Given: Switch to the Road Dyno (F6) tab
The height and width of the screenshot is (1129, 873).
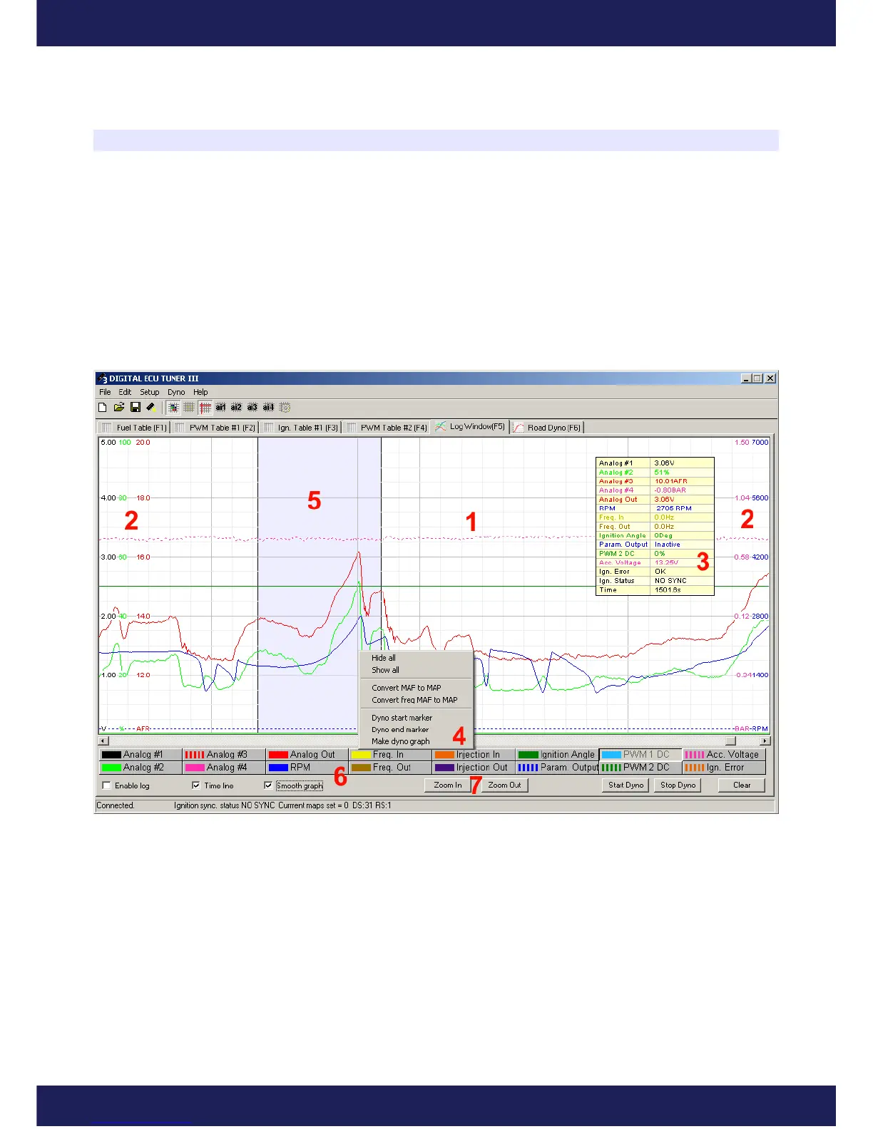Looking at the screenshot, I should [548, 428].
